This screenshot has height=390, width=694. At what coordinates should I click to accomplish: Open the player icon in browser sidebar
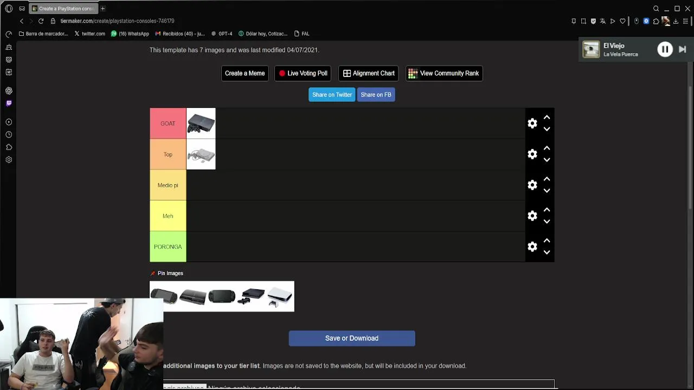coord(9,122)
